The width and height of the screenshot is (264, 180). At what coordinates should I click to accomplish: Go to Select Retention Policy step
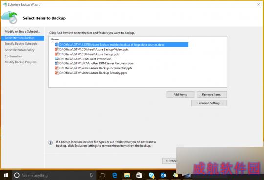click(20, 50)
